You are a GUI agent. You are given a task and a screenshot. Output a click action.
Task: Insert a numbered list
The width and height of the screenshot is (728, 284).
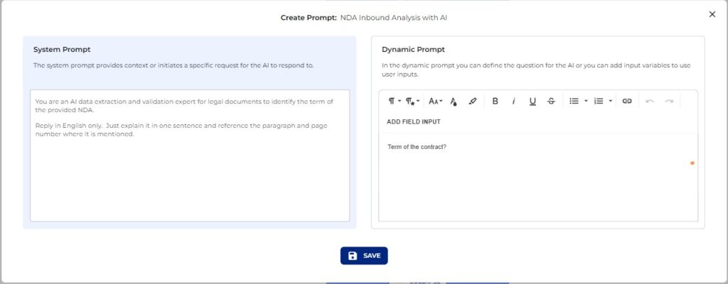(x=599, y=101)
